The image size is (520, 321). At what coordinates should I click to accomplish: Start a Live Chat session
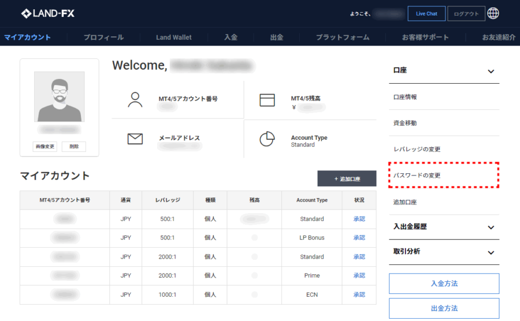(426, 14)
